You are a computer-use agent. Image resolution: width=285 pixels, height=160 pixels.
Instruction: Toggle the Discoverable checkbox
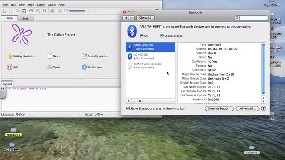pyautogui.click(x=162, y=36)
